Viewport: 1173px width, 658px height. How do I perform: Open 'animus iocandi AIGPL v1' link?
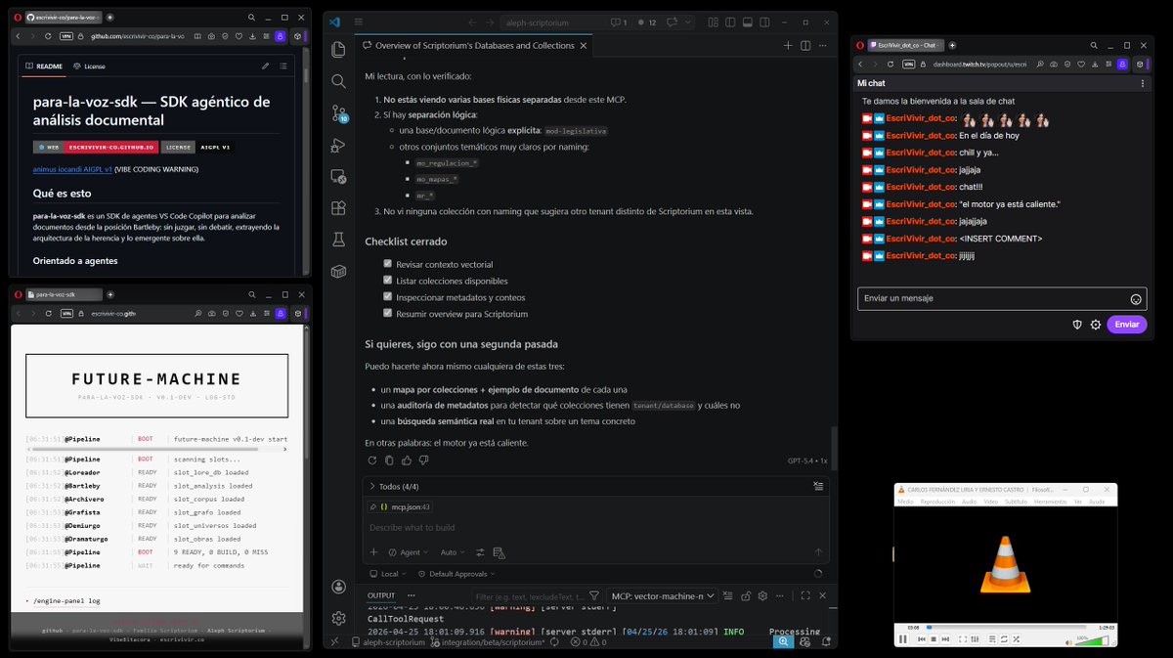[71, 169]
